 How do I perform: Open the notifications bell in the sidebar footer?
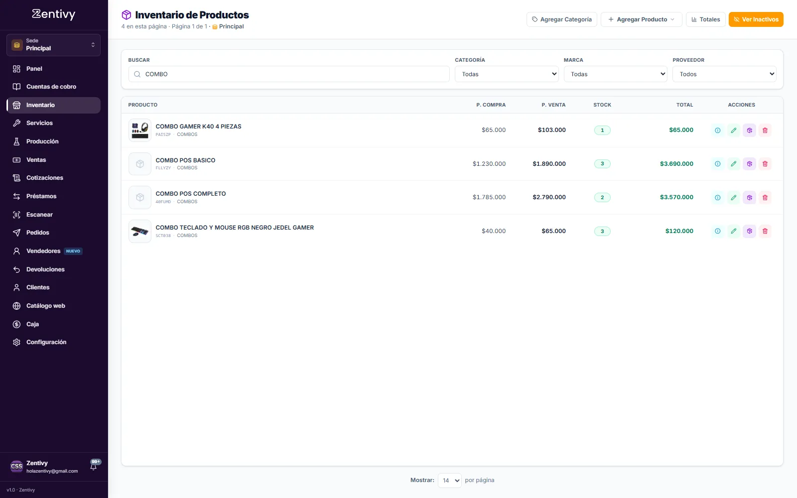(94, 466)
